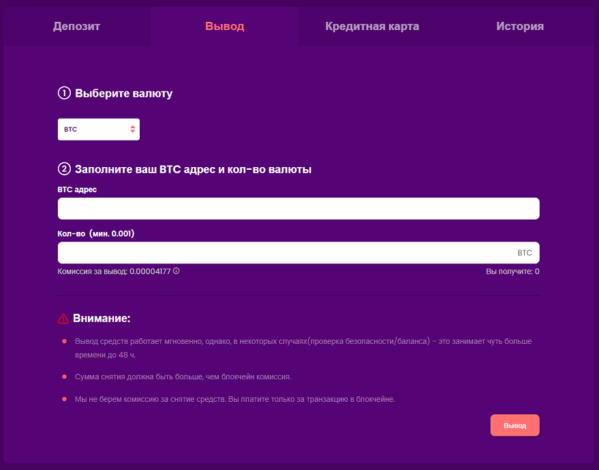
Task: Select the Вывод tab
Action: (225, 27)
